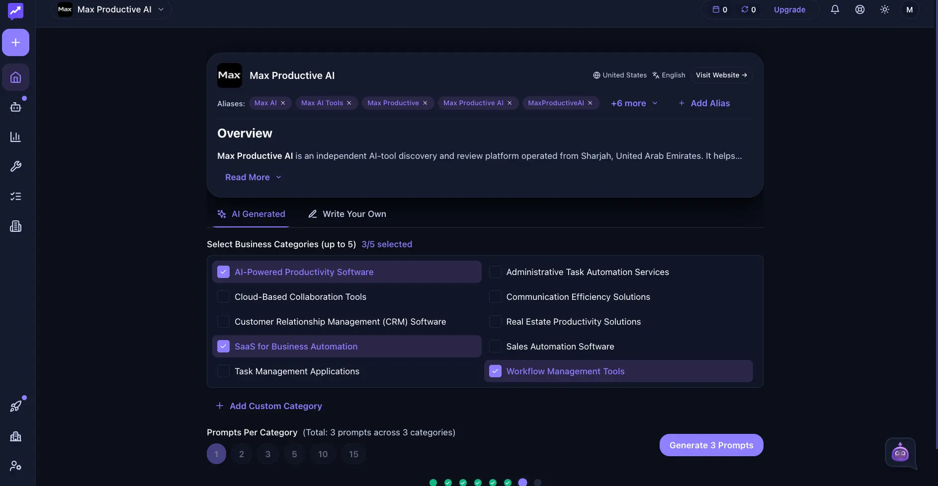
Task: Open the help lifebuoy icon
Action: pos(860,9)
